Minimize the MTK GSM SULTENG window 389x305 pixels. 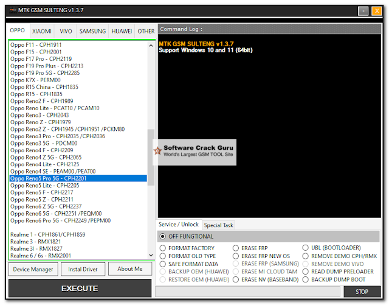point(363,11)
